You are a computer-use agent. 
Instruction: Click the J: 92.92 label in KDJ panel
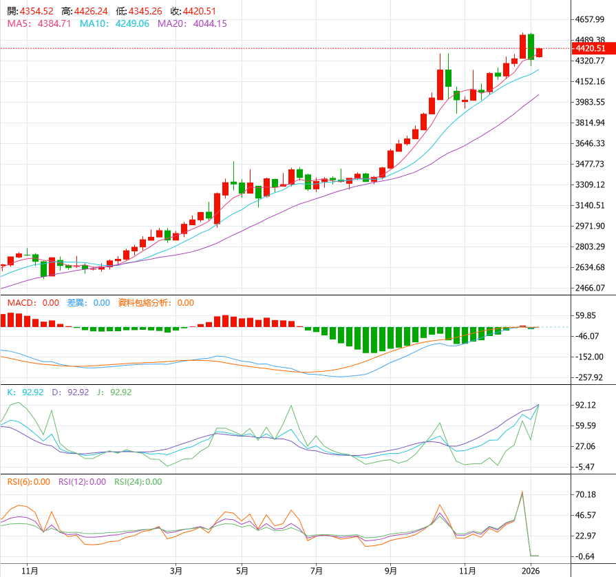114,392
